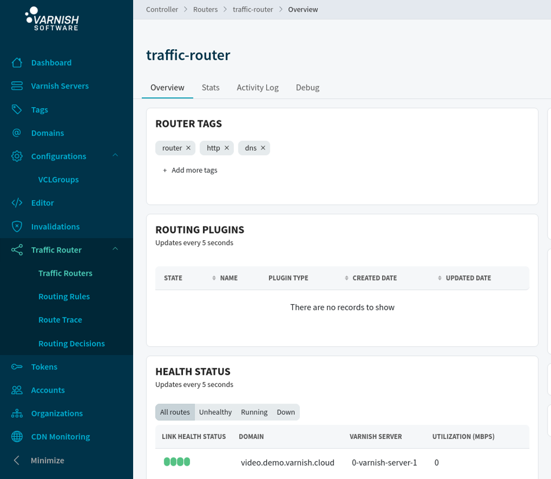Viewport: 551px width, 479px height.
Task: Click the CDN Monitoring globe icon
Action: pyautogui.click(x=17, y=437)
